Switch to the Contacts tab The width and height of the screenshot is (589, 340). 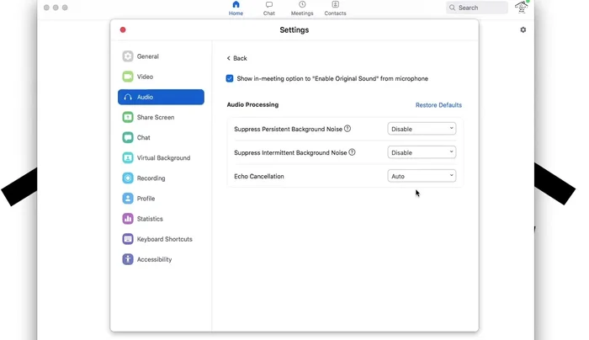[335, 8]
